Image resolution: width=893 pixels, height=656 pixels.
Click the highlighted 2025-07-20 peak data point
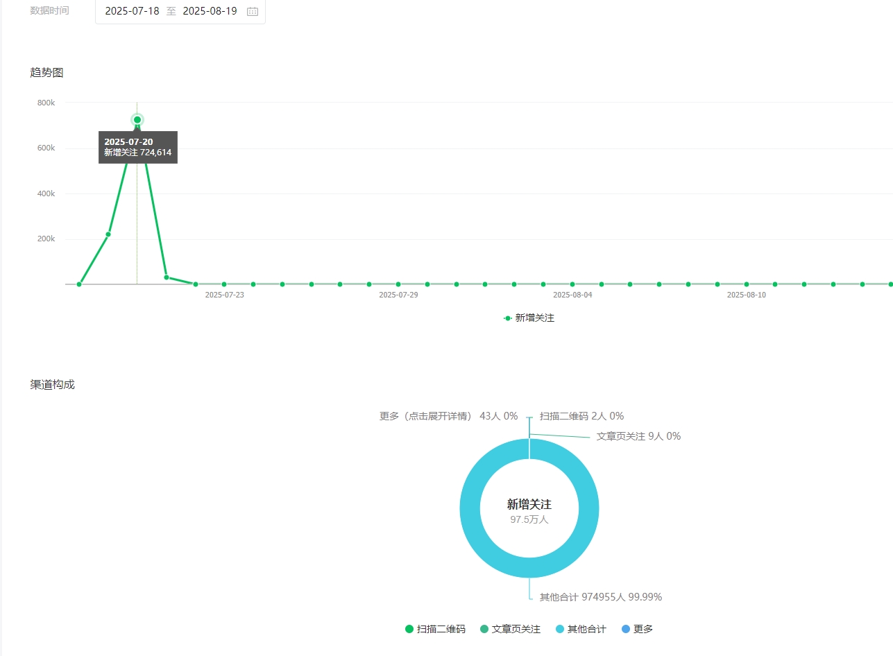137,120
